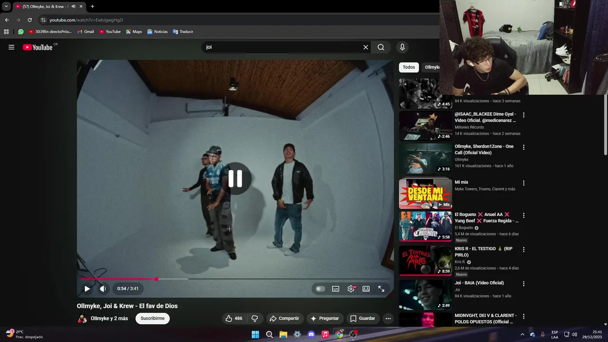
Task: Open options for the POLOS OPUESTOS video
Action: point(524,316)
